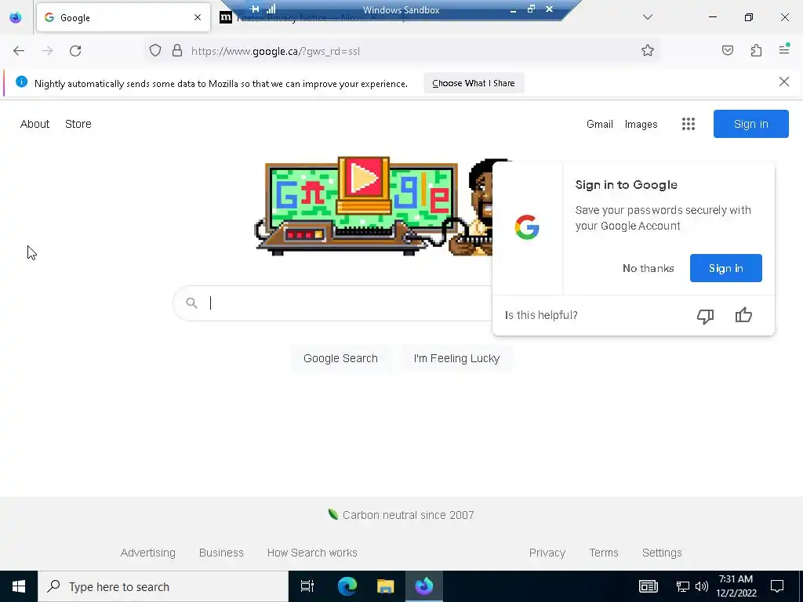
Task: Click the Windows Sandbox pin icon
Action: click(255, 9)
